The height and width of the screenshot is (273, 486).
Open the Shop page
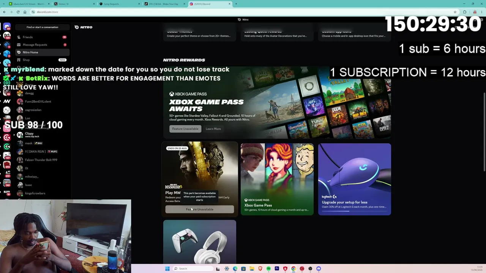(x=42, y=60)
